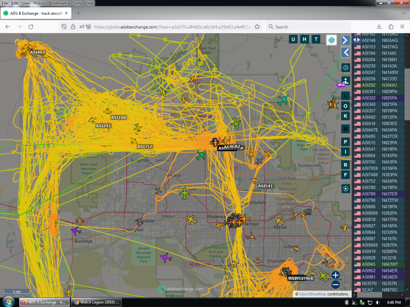Image resolution: width=410 pixels, height=307 pixels.
Task: Select the teal jet near Tonto
Action: (283, 100)
